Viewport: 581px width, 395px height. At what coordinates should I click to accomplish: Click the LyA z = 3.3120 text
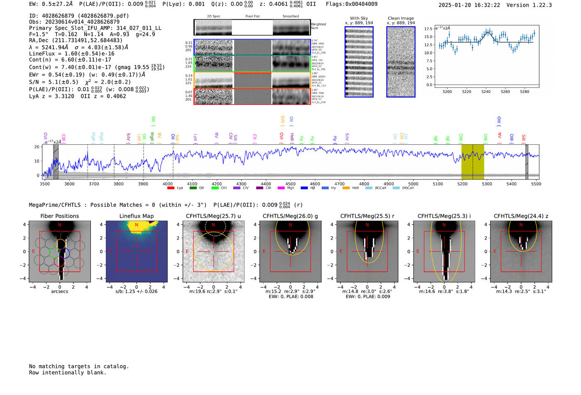52,96
